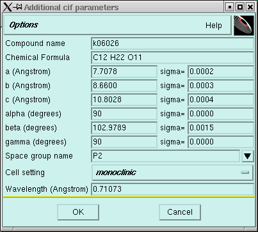Minimize the Additional cif parameters window
Viewport: 258px width, 232px height.
(x=230, y=7)
